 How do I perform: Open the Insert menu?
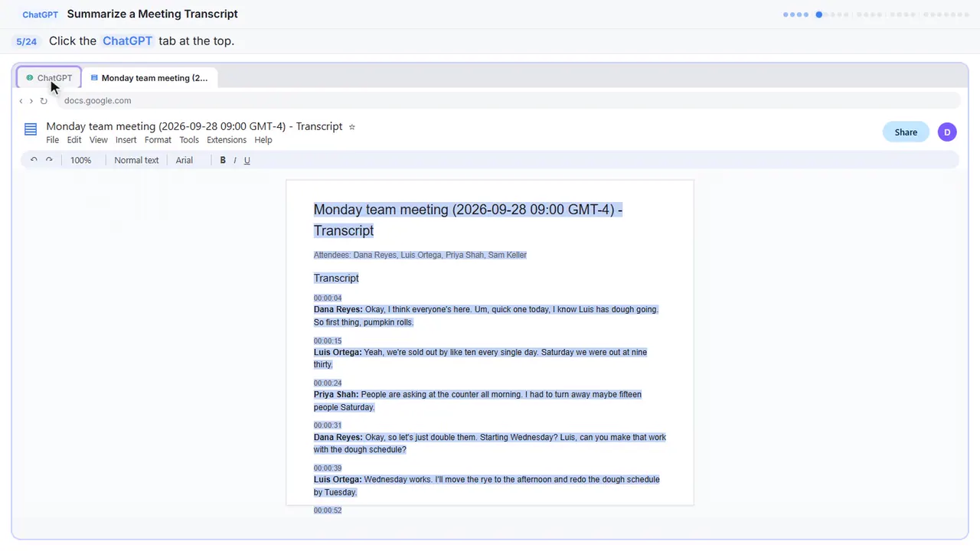(126, 140)
